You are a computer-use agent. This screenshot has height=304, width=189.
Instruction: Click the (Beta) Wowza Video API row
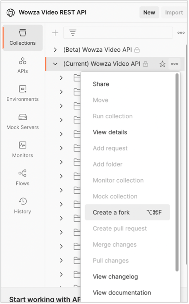tap(115, 50)
